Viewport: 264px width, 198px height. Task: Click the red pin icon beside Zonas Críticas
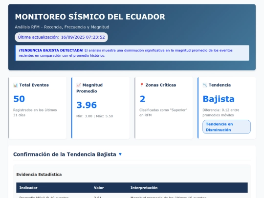pyautogui.click(x=142, y=85)
